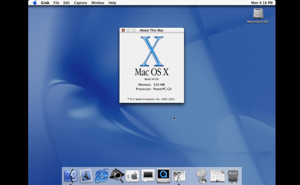Open the Apple menu

[x=34, y=3]
